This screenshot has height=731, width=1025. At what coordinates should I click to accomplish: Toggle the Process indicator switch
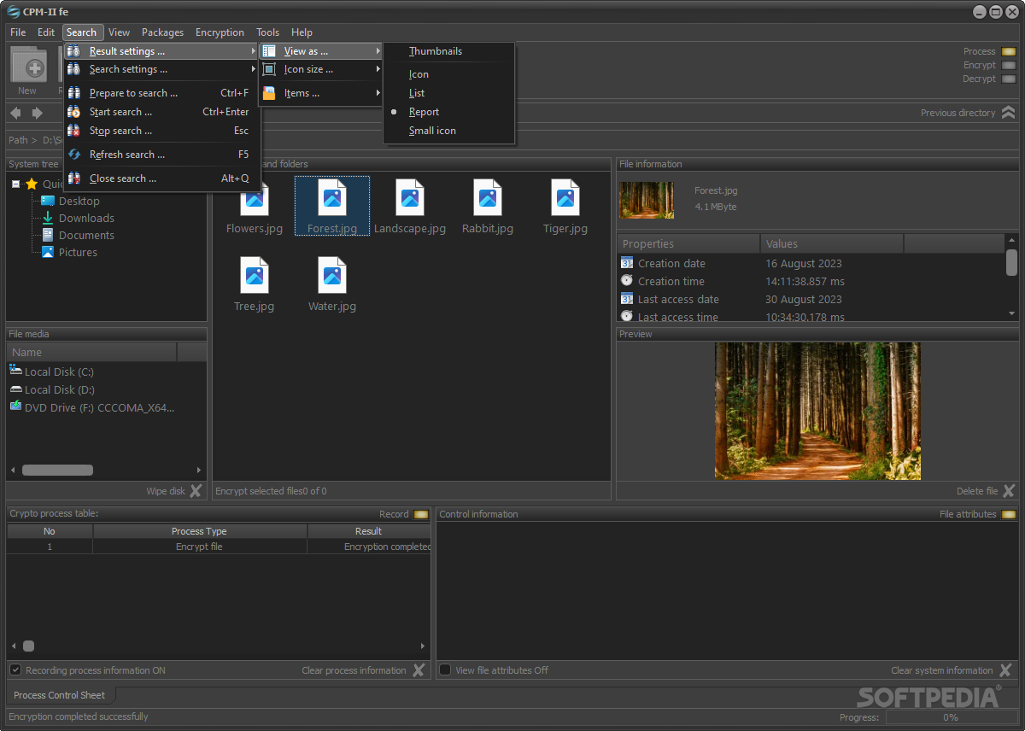pyautogui.click(x=1009, y=51)
